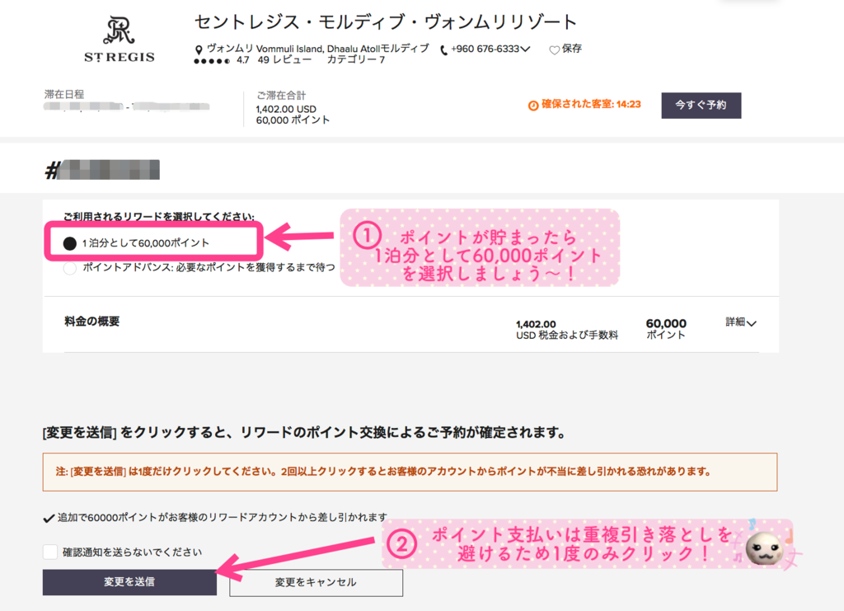
Task: Click the location pin icon by ヴォンムリ
Action: coord(199,50)
